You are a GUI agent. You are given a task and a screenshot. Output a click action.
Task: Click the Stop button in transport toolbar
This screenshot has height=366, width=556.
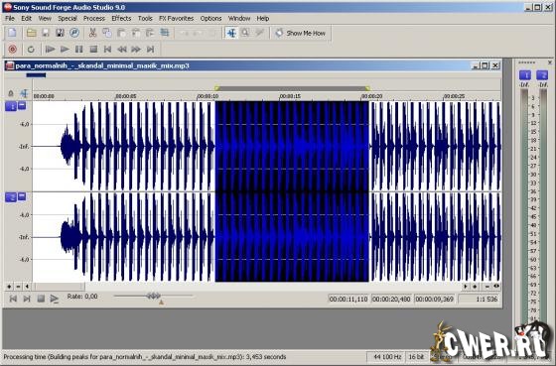[x=93, y=50]
